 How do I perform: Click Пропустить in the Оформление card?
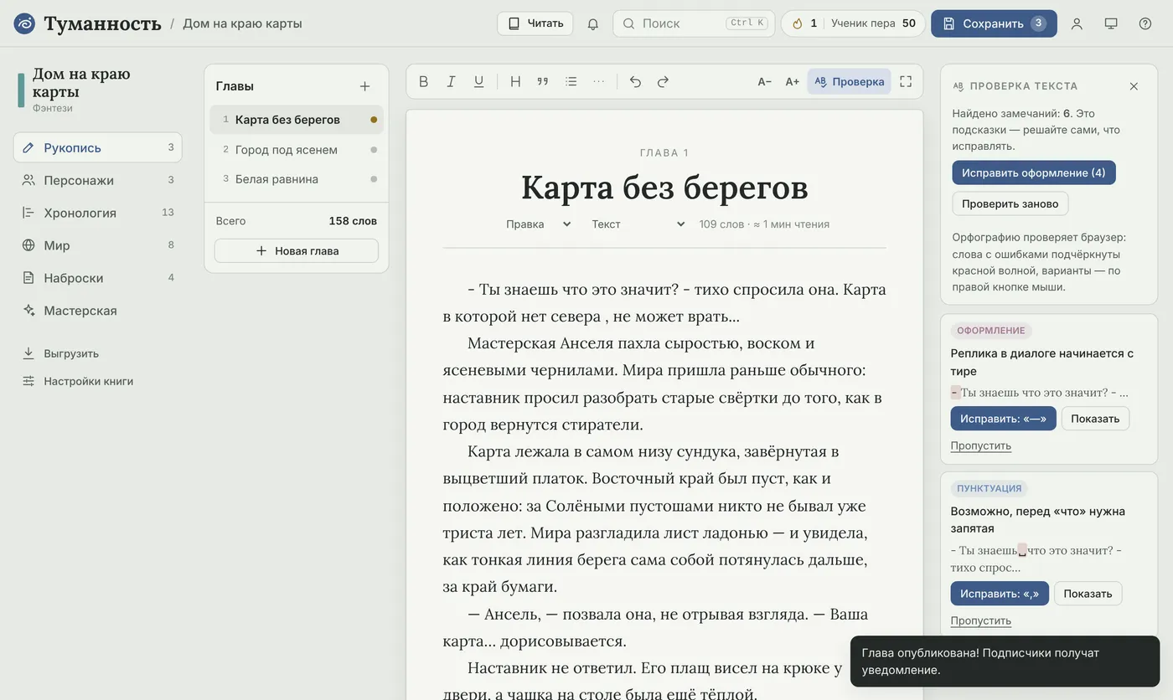[980, 445]
